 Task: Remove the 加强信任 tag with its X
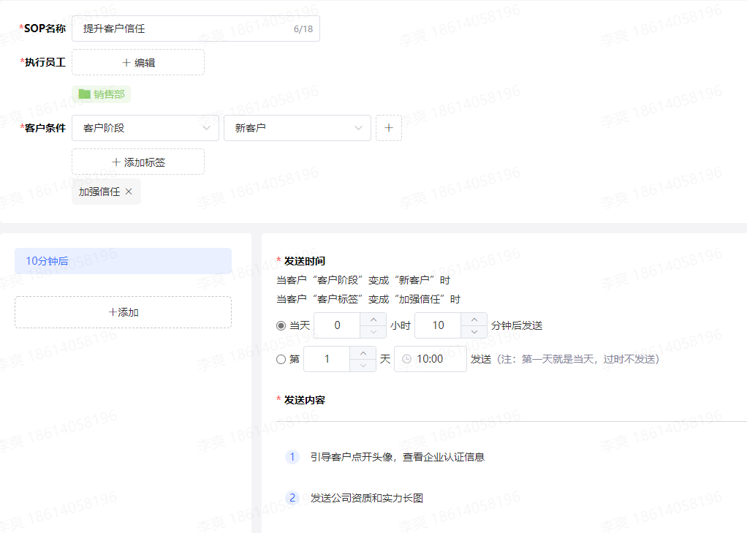[129, 192]
